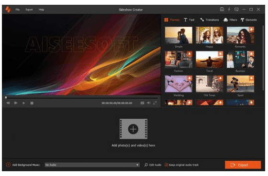
Task: Open the No Audio background music dropdown
Action: pyautogui.click(x=92, y=165)
